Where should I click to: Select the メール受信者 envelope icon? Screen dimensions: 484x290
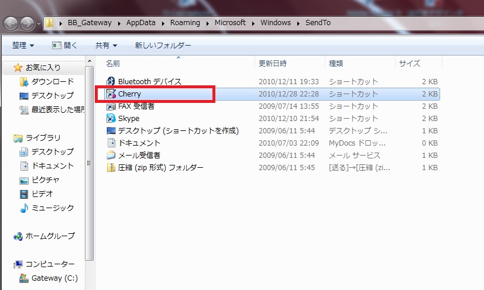coord(111,155)
